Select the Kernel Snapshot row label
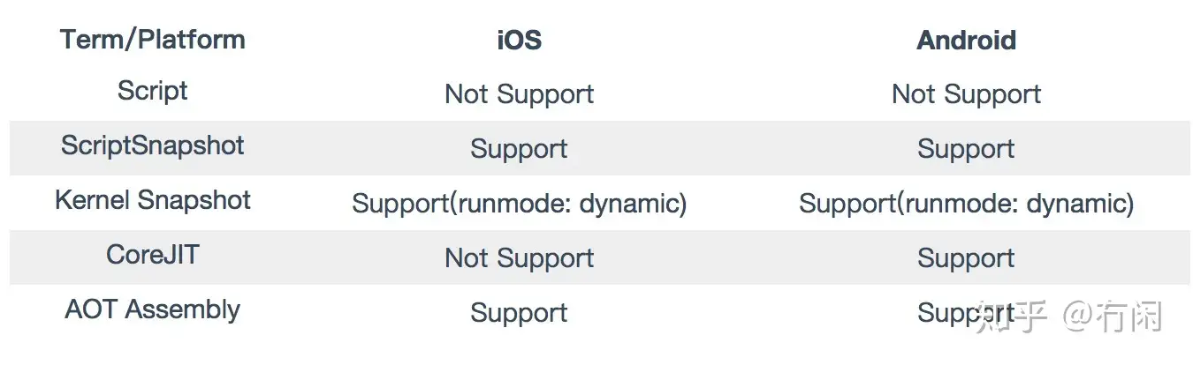This screenshot has width=1193, height=365. (x=152, y=200)
